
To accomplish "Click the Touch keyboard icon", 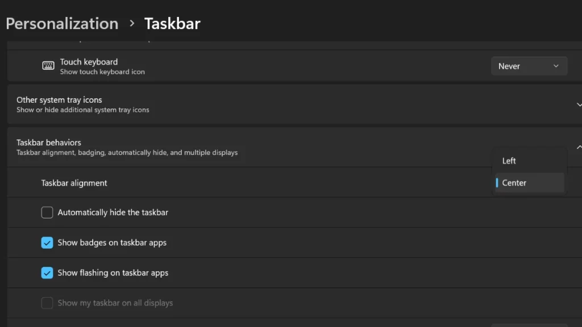I will (x=48, y=66).
